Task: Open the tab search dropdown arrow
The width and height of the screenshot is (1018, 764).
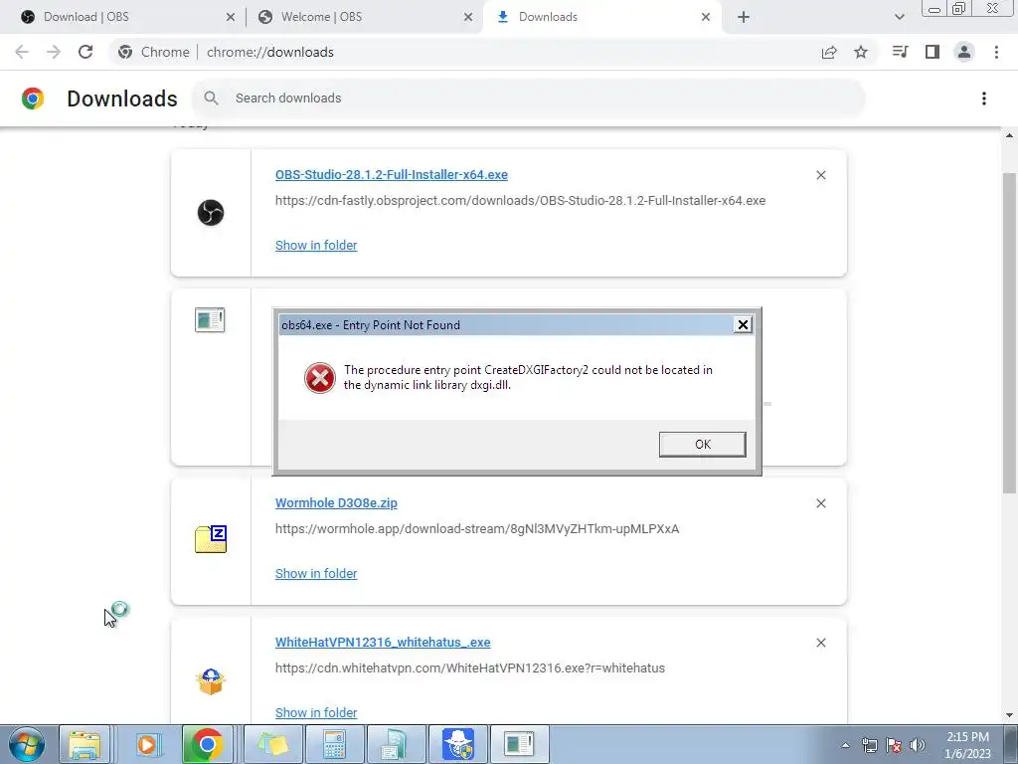Action: 899,17
